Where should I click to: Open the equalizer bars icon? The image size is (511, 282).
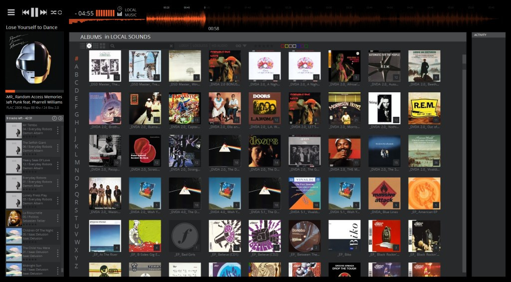click(120, 14)
